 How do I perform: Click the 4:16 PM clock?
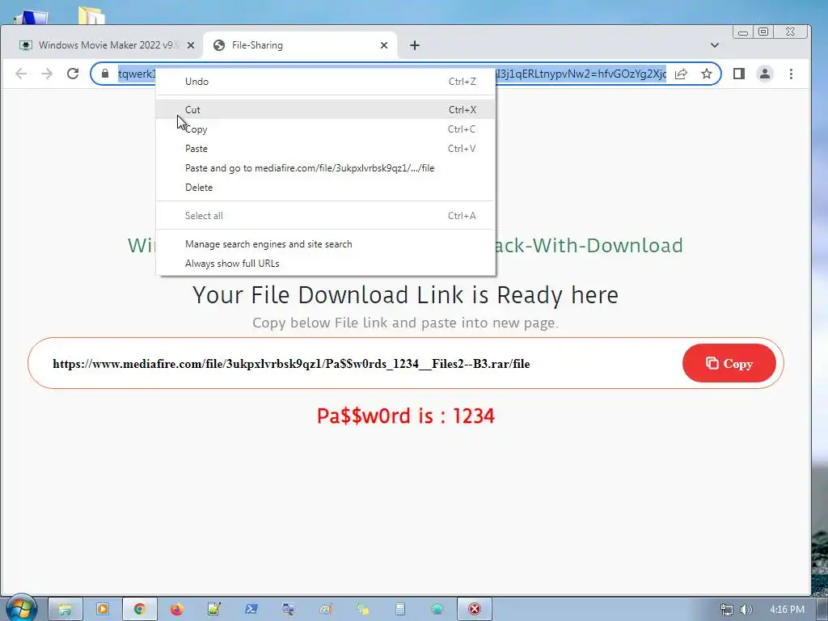click(x=788, y=610)
